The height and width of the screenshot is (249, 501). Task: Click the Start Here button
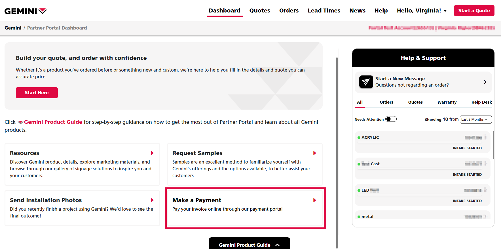click(x=37, y=93)
